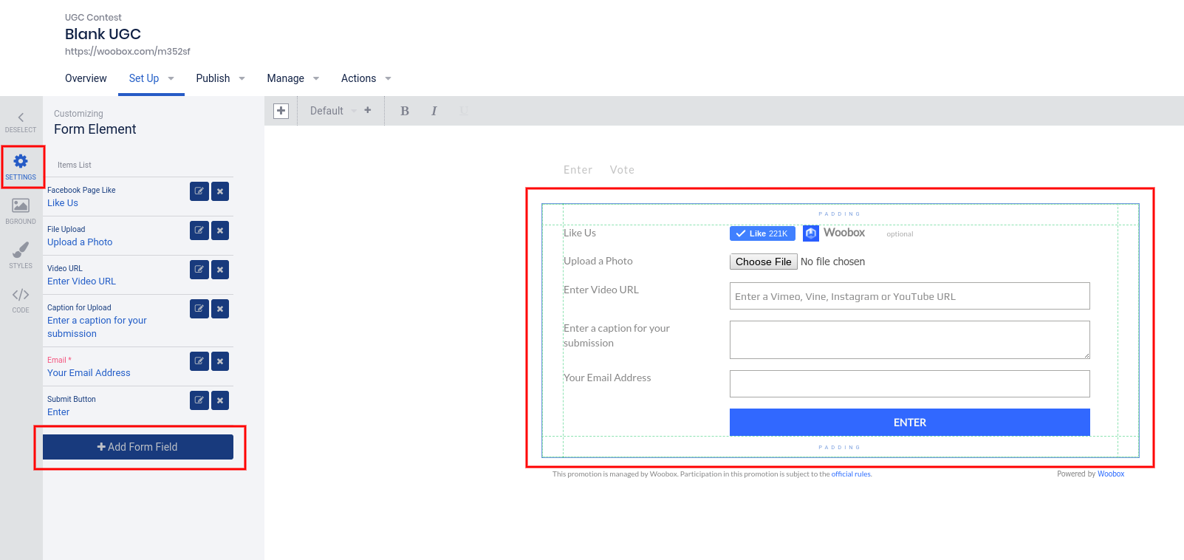Open the Default font dropdown
This screenshot has width=1184, height=560.
click(333, 111)
